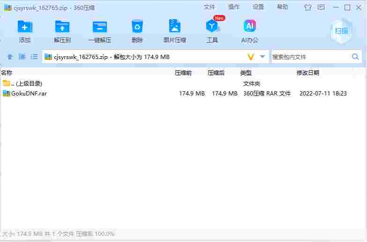The image size is (367, 242).
Task: Maximize the 360压缩 window
Action: tap(347, 7)
